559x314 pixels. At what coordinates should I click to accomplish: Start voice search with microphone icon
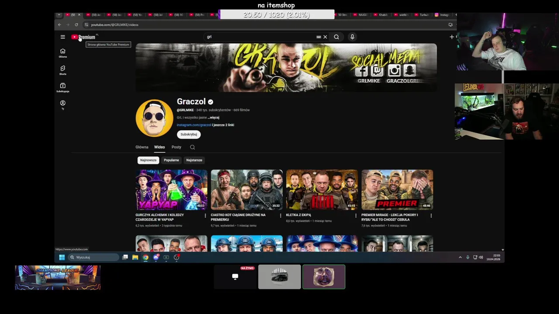pos(352,37)
